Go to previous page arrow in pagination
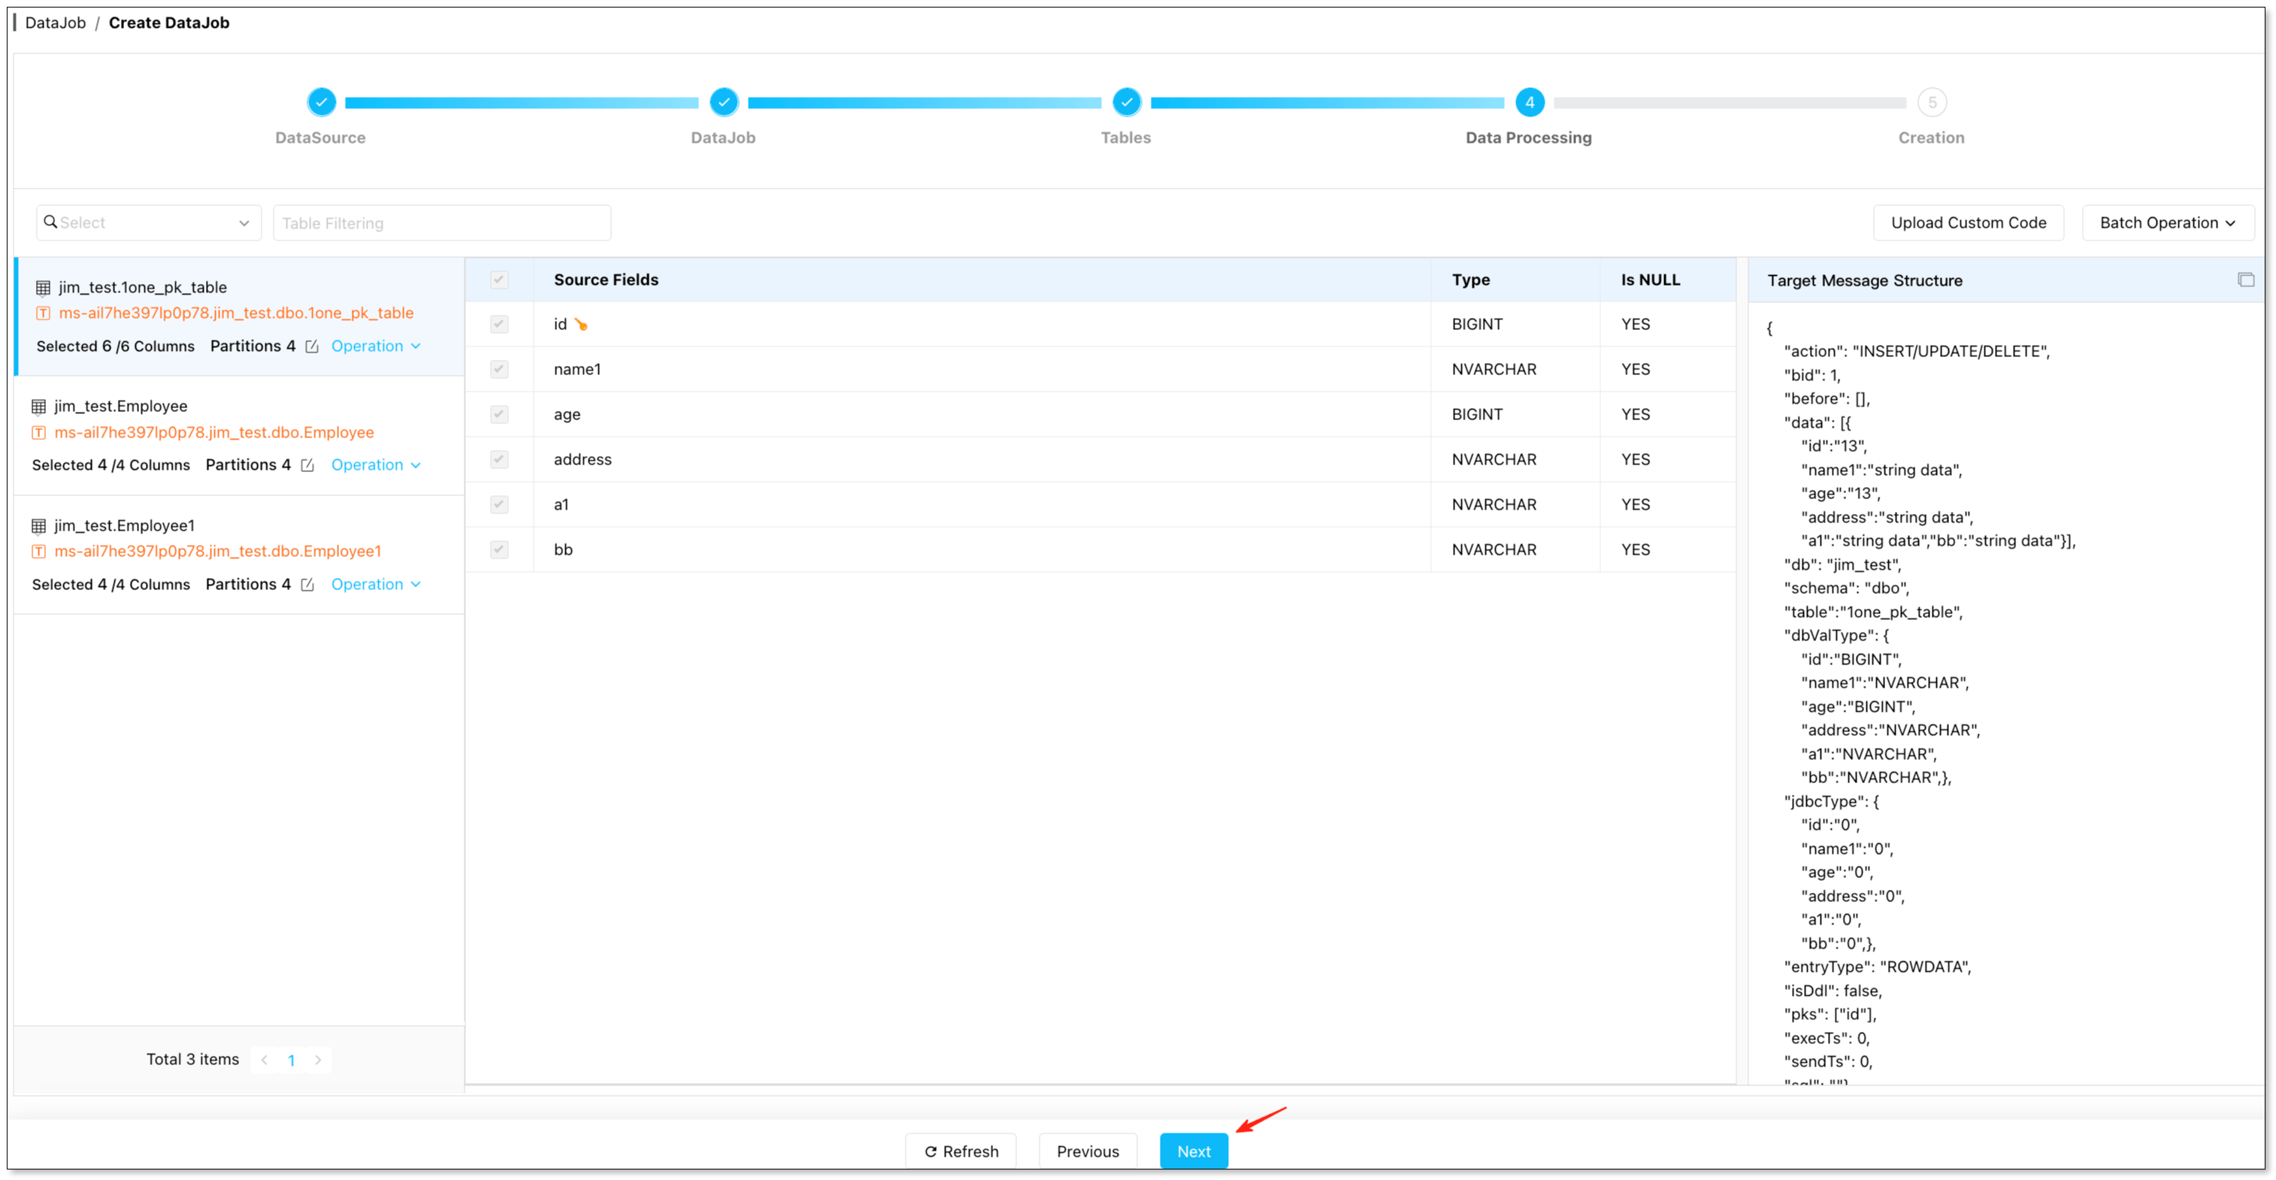 [264, 1060]
